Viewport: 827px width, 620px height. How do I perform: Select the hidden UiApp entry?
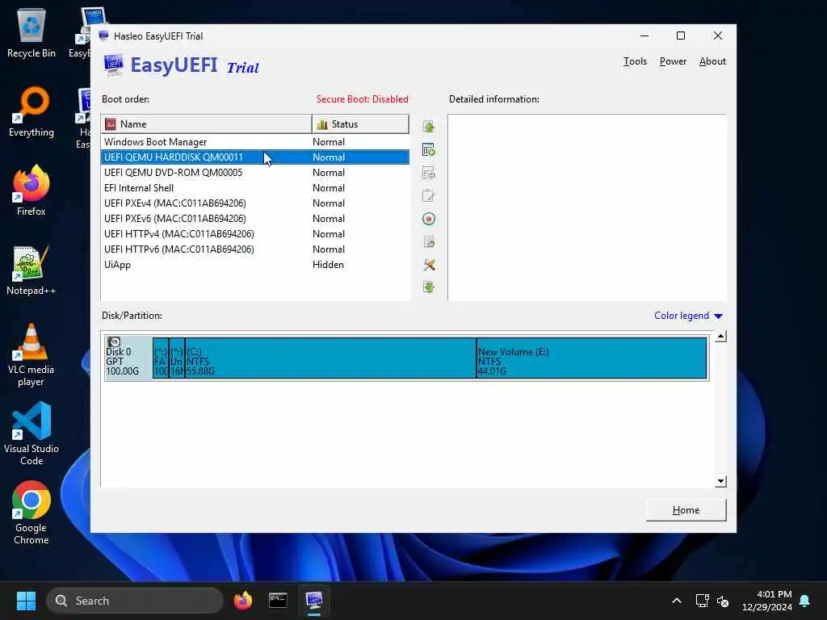pyautogui.click(x=254, y=264)
